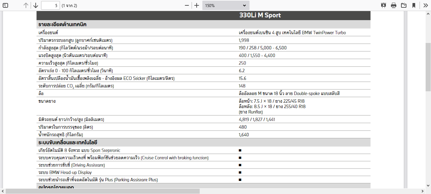
Task: Go to the next page with the down arrow
Action: (x=36, y=5)
